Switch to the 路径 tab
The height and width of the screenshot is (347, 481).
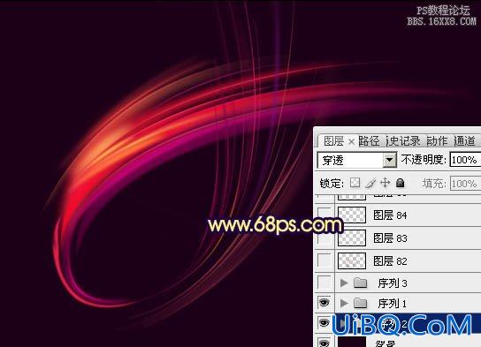pyautogui.click(x=369, y=141)
